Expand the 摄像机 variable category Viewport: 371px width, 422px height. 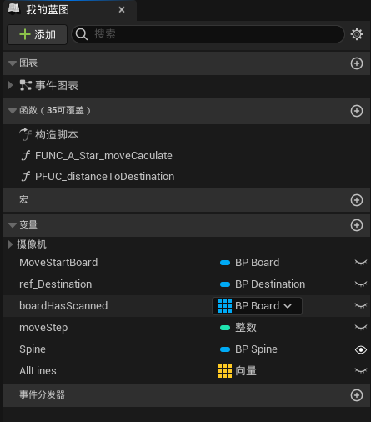tap(10, 244)
